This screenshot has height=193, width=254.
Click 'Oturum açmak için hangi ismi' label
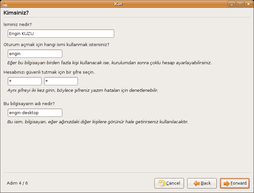[x=56, y=44]
